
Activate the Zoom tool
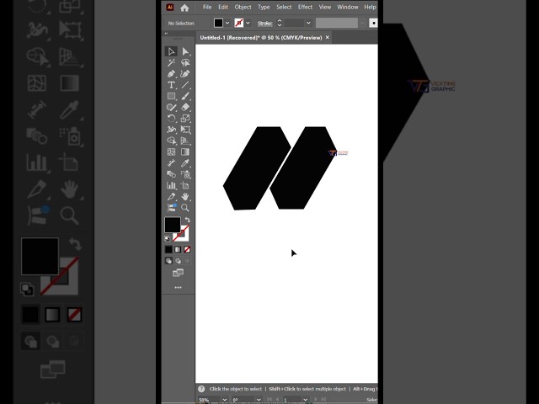(185, 208)
